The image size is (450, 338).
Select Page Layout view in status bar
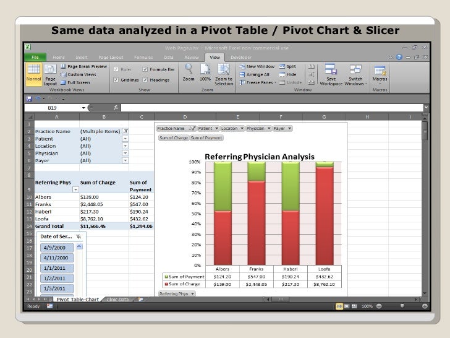(x=347, y=306)
